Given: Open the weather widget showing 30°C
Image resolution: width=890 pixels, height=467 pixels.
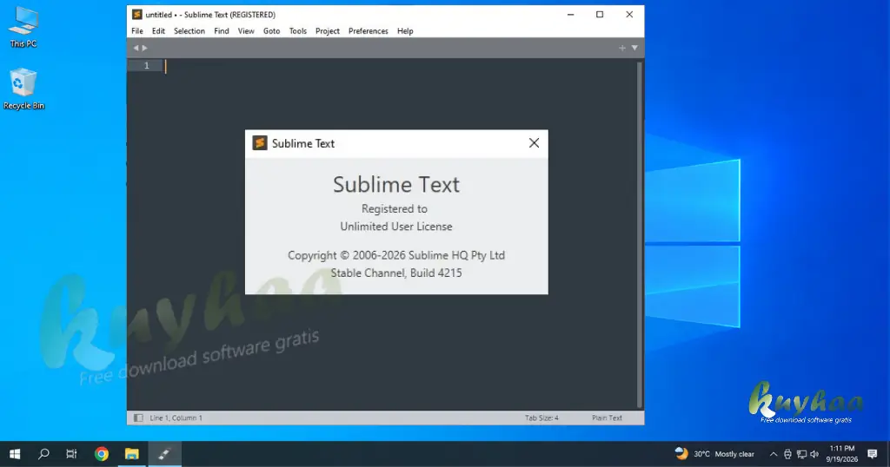Looking at the screenshot, I should pyautogui.click(x=714, y=454).
